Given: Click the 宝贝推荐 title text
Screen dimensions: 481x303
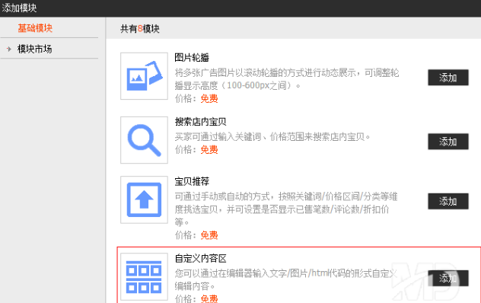Looking at the screenshot, I should [x=192, y=181].
